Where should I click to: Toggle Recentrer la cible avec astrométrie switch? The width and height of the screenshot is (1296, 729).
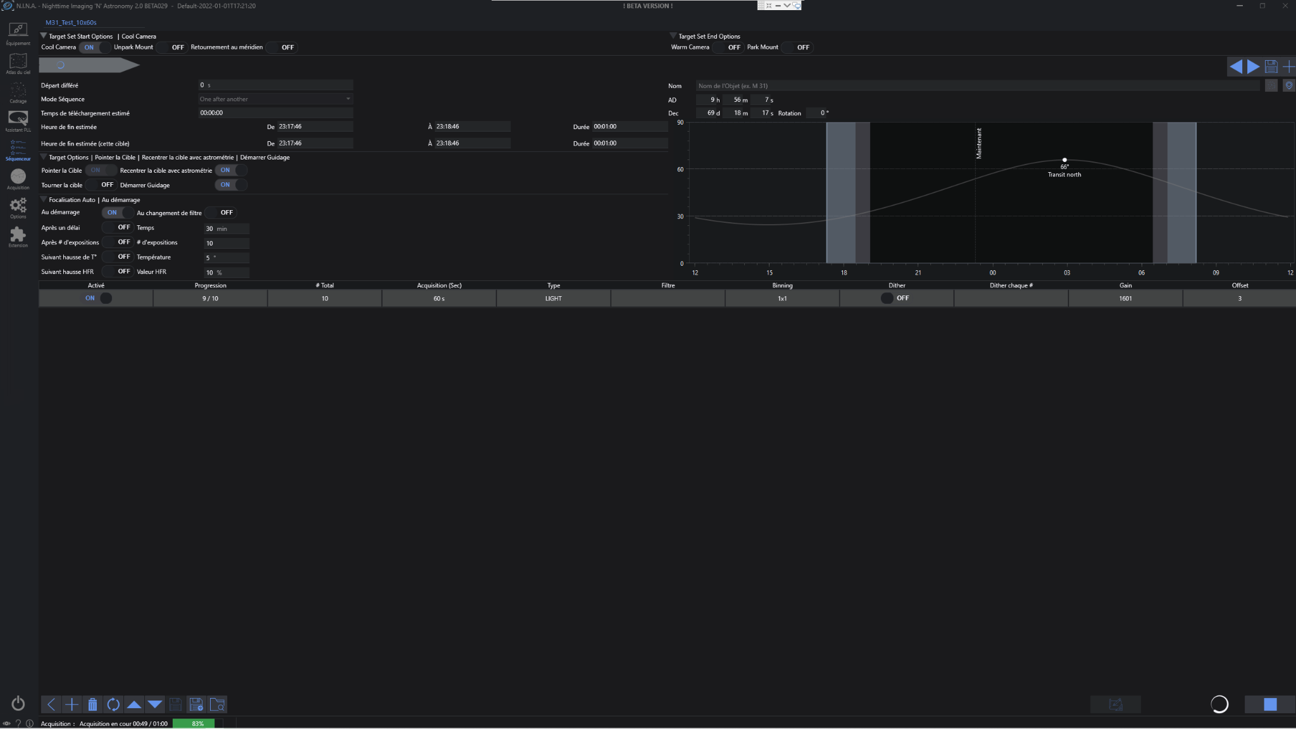tap(231, 170)
